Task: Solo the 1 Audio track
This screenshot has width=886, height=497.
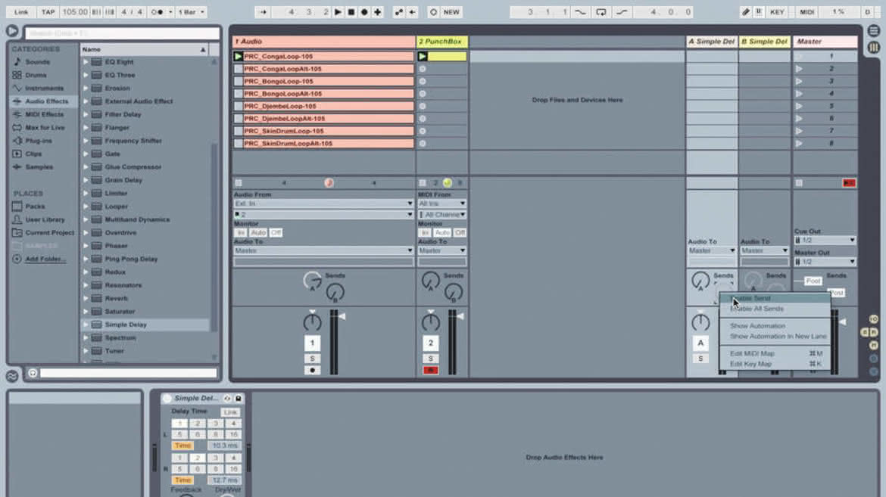Action: click(x=312, y=359)
